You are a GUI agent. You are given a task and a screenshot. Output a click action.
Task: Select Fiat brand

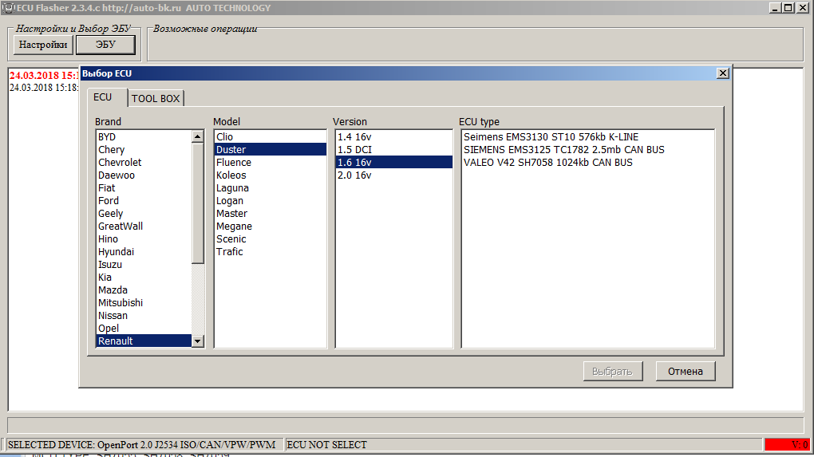[144, 187]
